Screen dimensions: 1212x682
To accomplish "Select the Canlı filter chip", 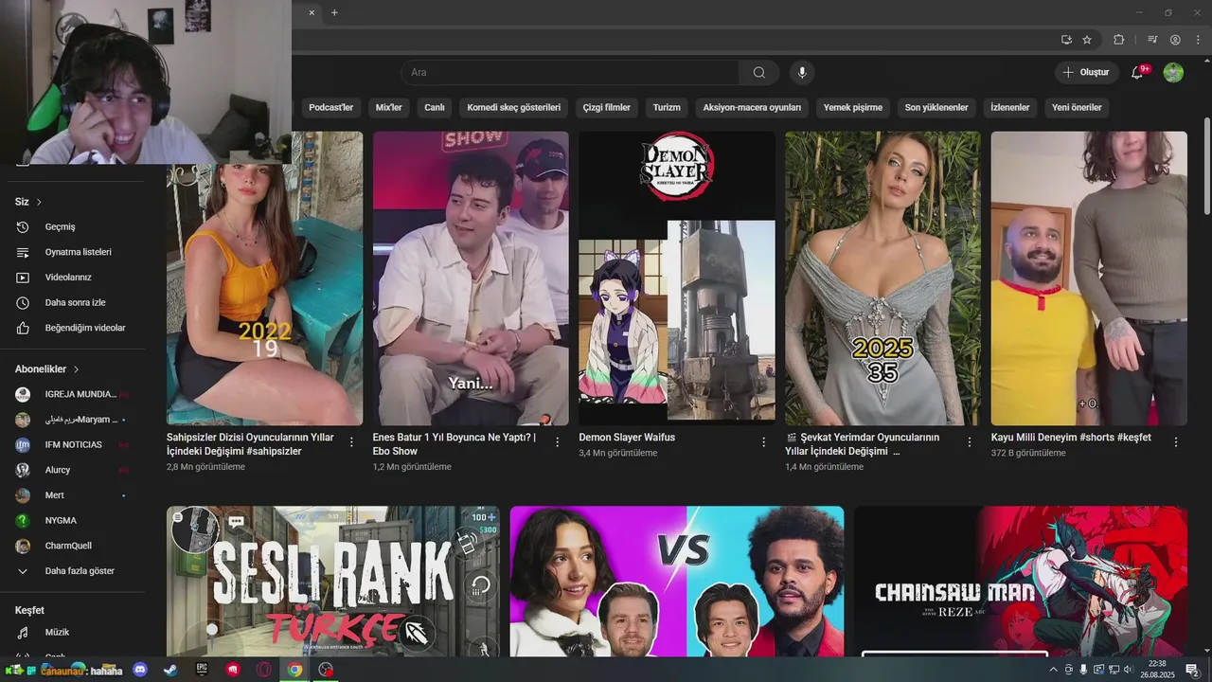I will tap(435, 107).
